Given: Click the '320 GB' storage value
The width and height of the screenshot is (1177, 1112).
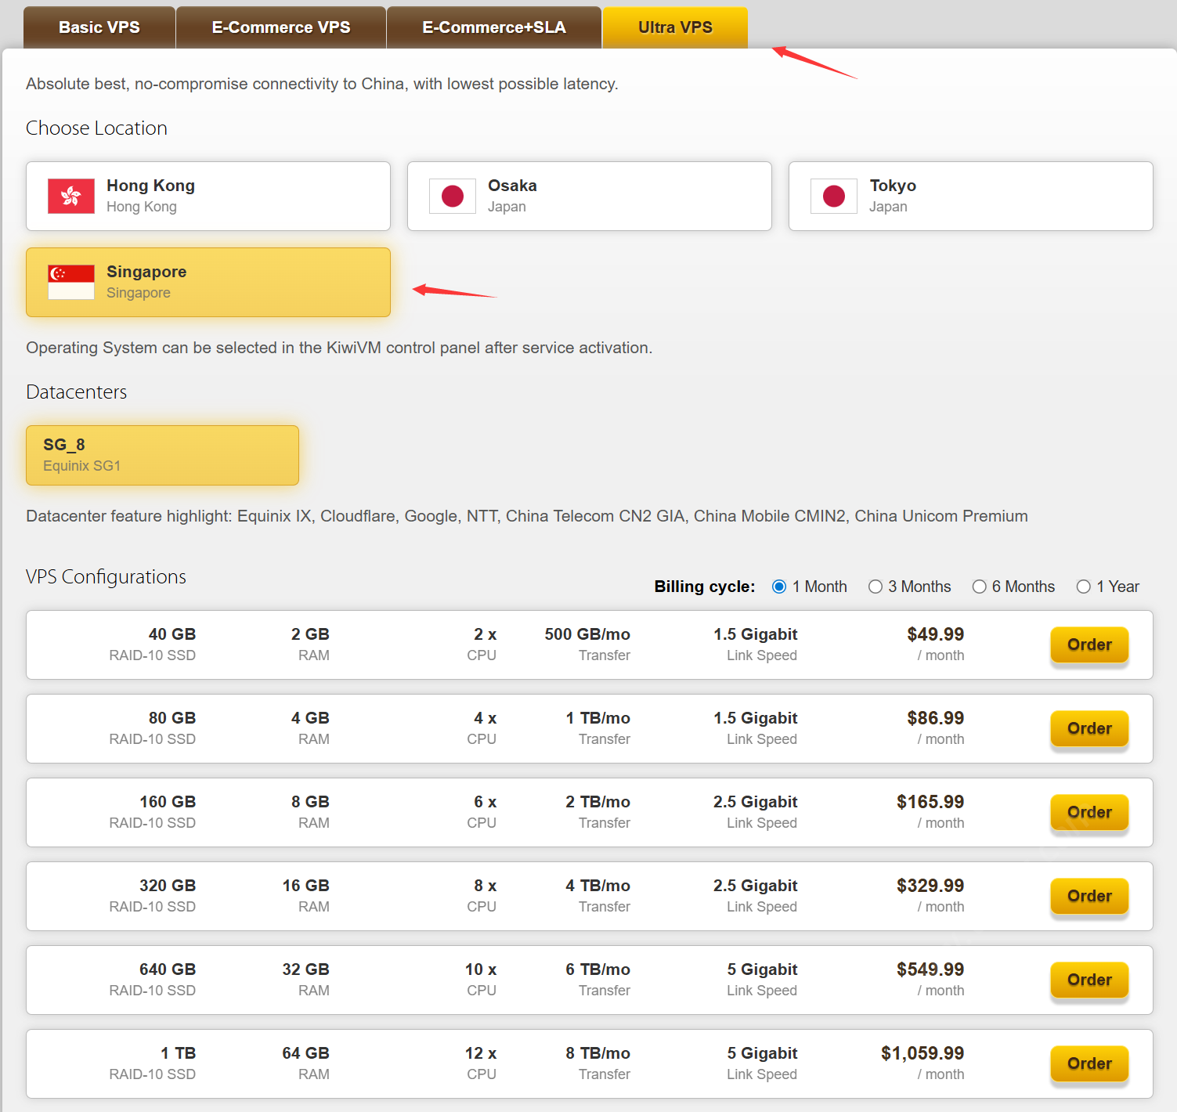Looking at the screenshot, I should click(168, 886).
